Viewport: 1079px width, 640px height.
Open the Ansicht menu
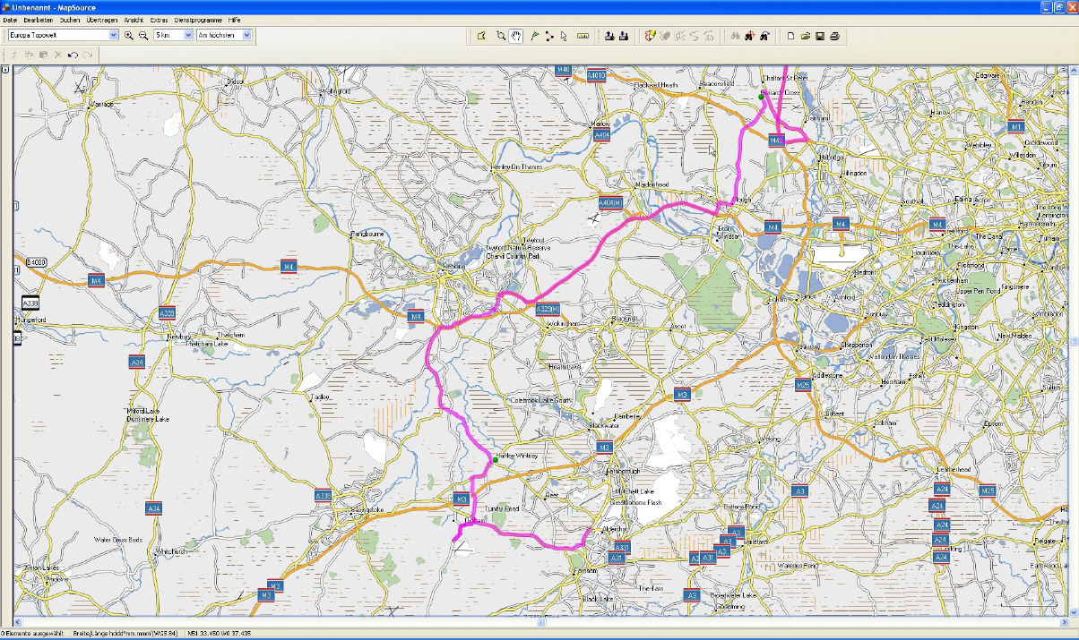pyautogui.click(x=134, y=20)
